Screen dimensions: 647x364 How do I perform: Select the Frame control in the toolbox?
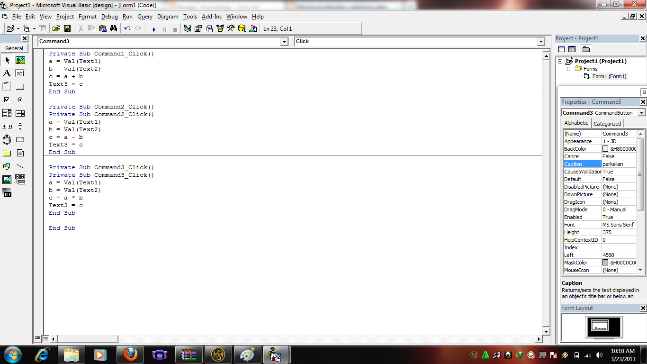point(7,87)
